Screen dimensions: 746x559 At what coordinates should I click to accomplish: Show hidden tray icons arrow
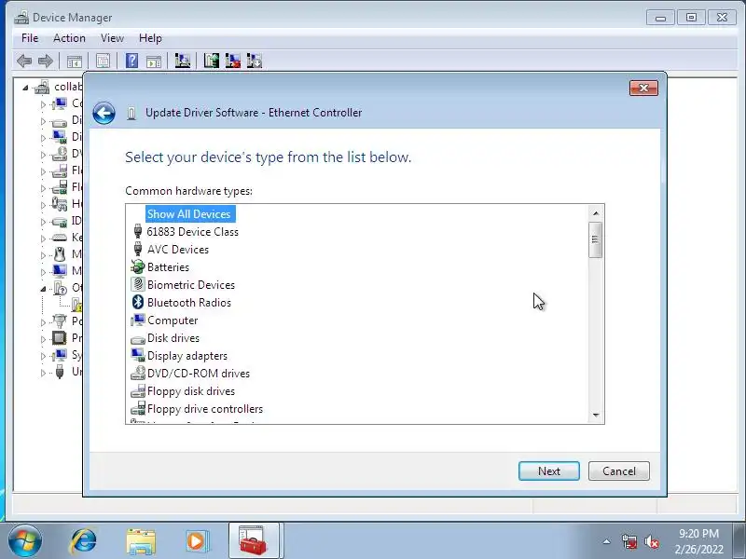pos(607,541)
